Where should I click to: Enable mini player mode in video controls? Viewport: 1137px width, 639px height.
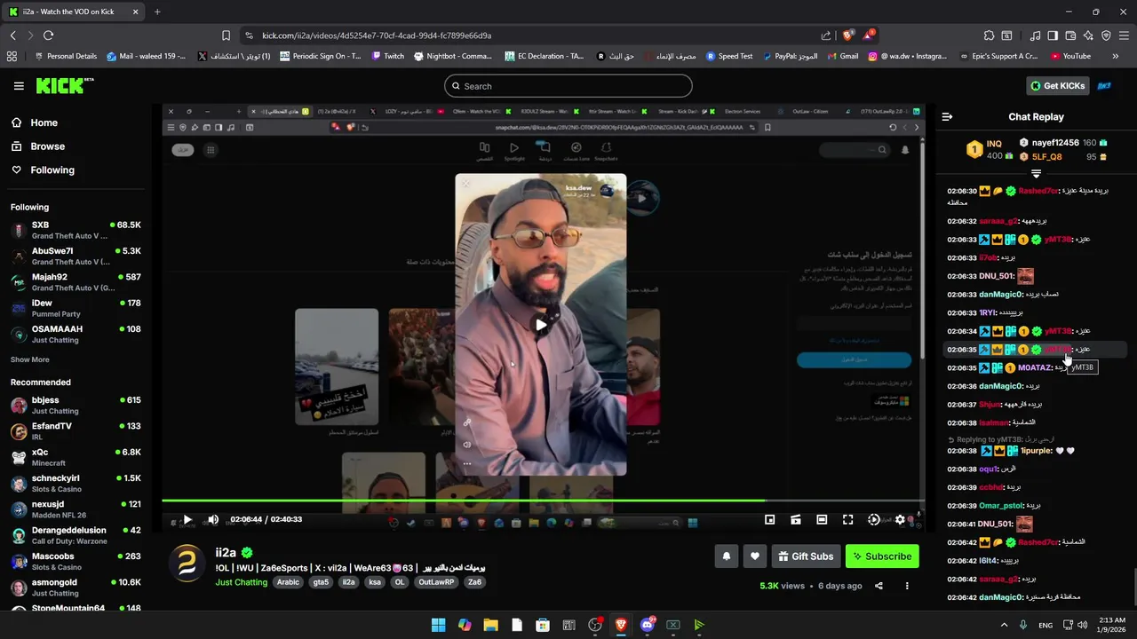click(770, 519)
